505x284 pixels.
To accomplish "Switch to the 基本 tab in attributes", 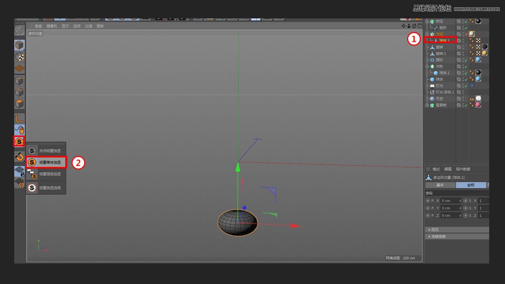I will 440,185.
